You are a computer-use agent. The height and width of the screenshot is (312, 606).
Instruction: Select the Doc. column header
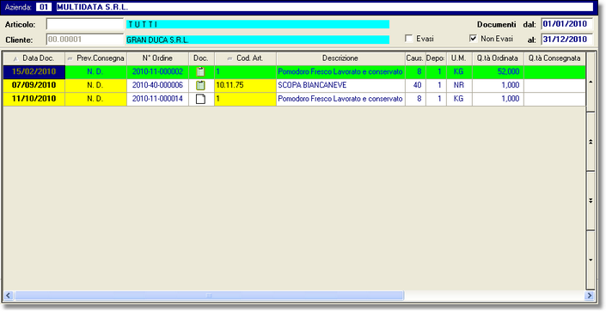[x=201, y=58]
